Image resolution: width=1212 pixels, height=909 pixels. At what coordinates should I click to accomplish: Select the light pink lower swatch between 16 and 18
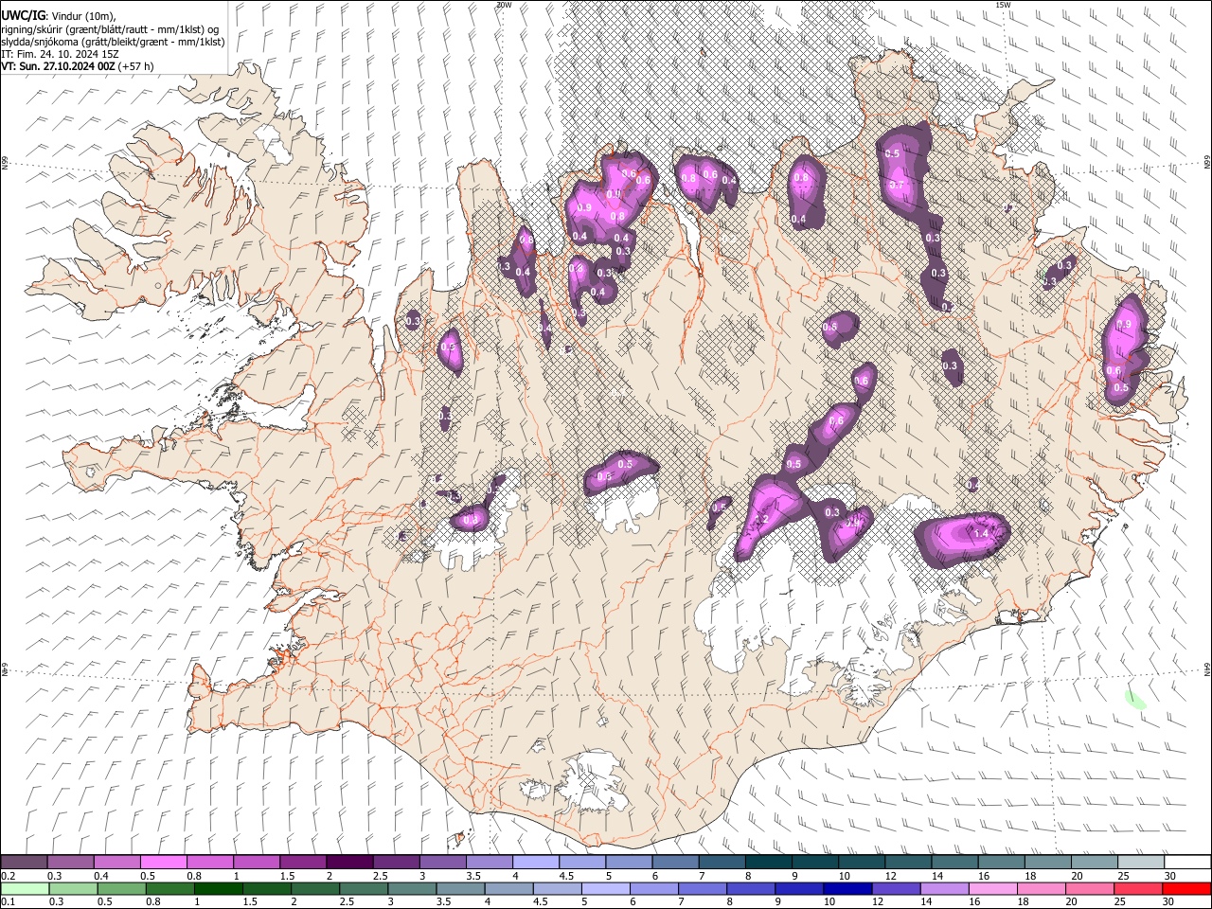[991, 888]
